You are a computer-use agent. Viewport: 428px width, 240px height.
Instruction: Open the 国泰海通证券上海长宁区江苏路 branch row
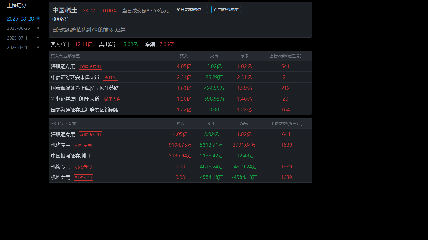(180, 88)
